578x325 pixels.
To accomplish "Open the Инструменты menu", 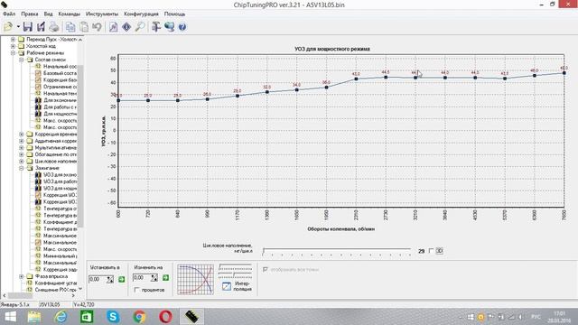I will click(102, 14).
